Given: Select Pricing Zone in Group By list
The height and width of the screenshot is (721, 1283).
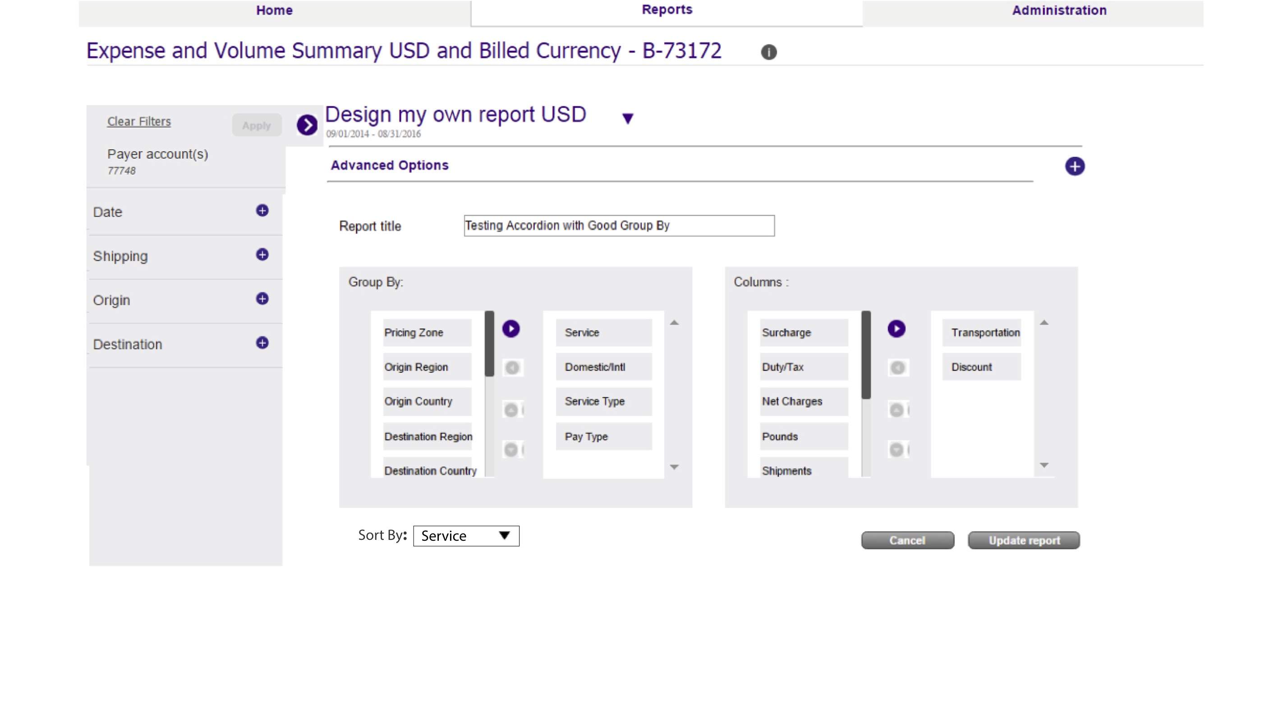Looking at the screenshot, I should (427, 333).
